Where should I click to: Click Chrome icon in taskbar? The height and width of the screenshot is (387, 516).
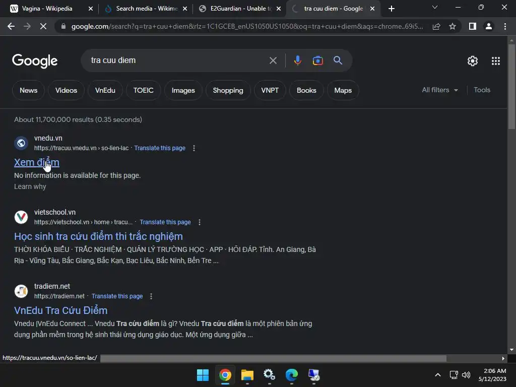[x=225, y=375]
